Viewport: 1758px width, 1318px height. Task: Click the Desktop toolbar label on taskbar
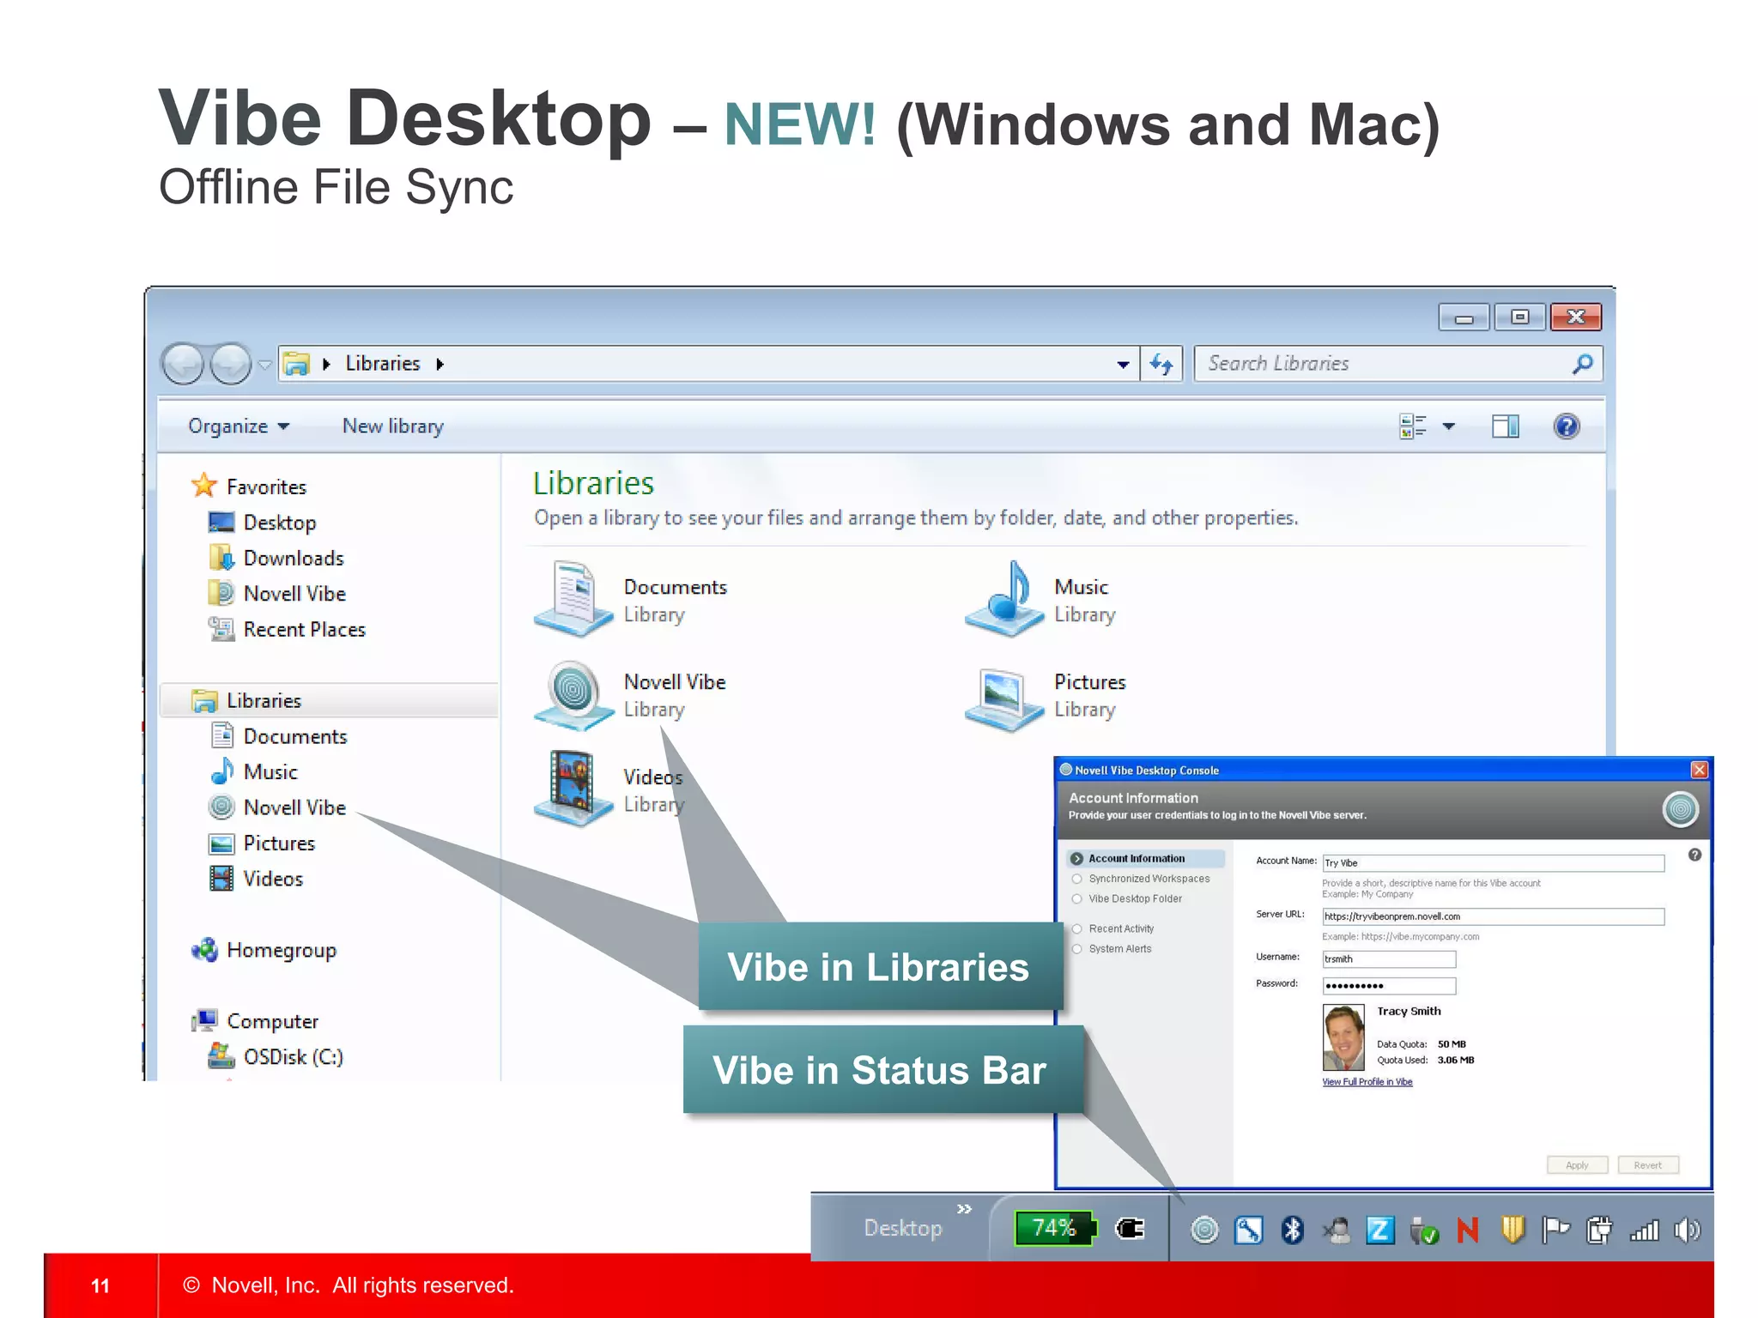pyautogui.click(x=903, y=1229)
